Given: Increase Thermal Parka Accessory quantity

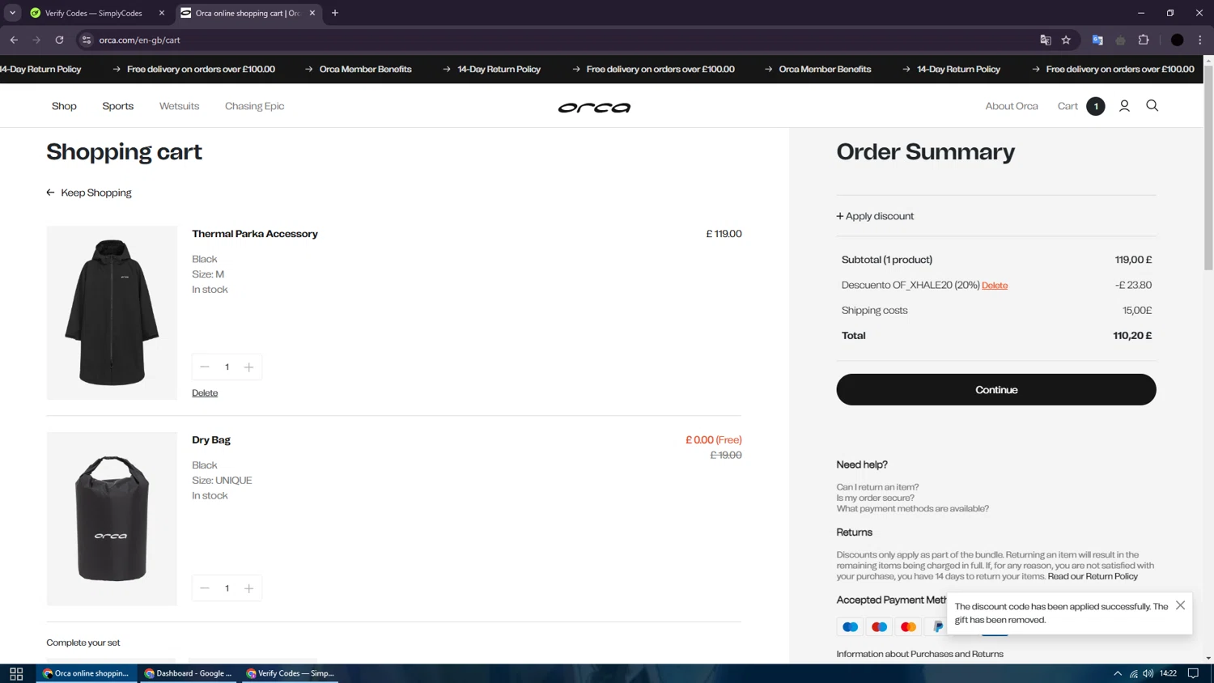Looking at the screenshot, I should tap(249, 367).
